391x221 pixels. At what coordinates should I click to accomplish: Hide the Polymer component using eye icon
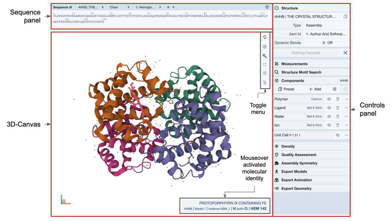[329, 99]
